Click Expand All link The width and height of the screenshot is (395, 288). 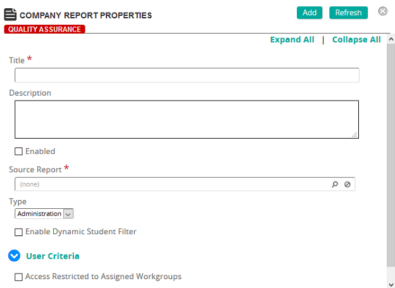[x=292, y=39]
